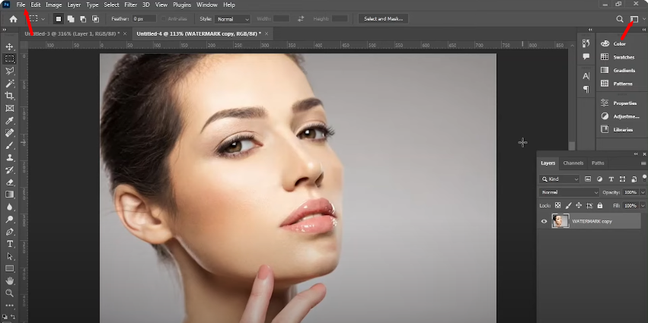Open the Opacity slider dropdown arrow

pyautogui.click(x=643, y=192)
